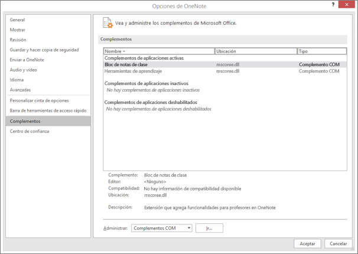
Task: Click the add-ins gear document icon
Action: pos(108,23)
